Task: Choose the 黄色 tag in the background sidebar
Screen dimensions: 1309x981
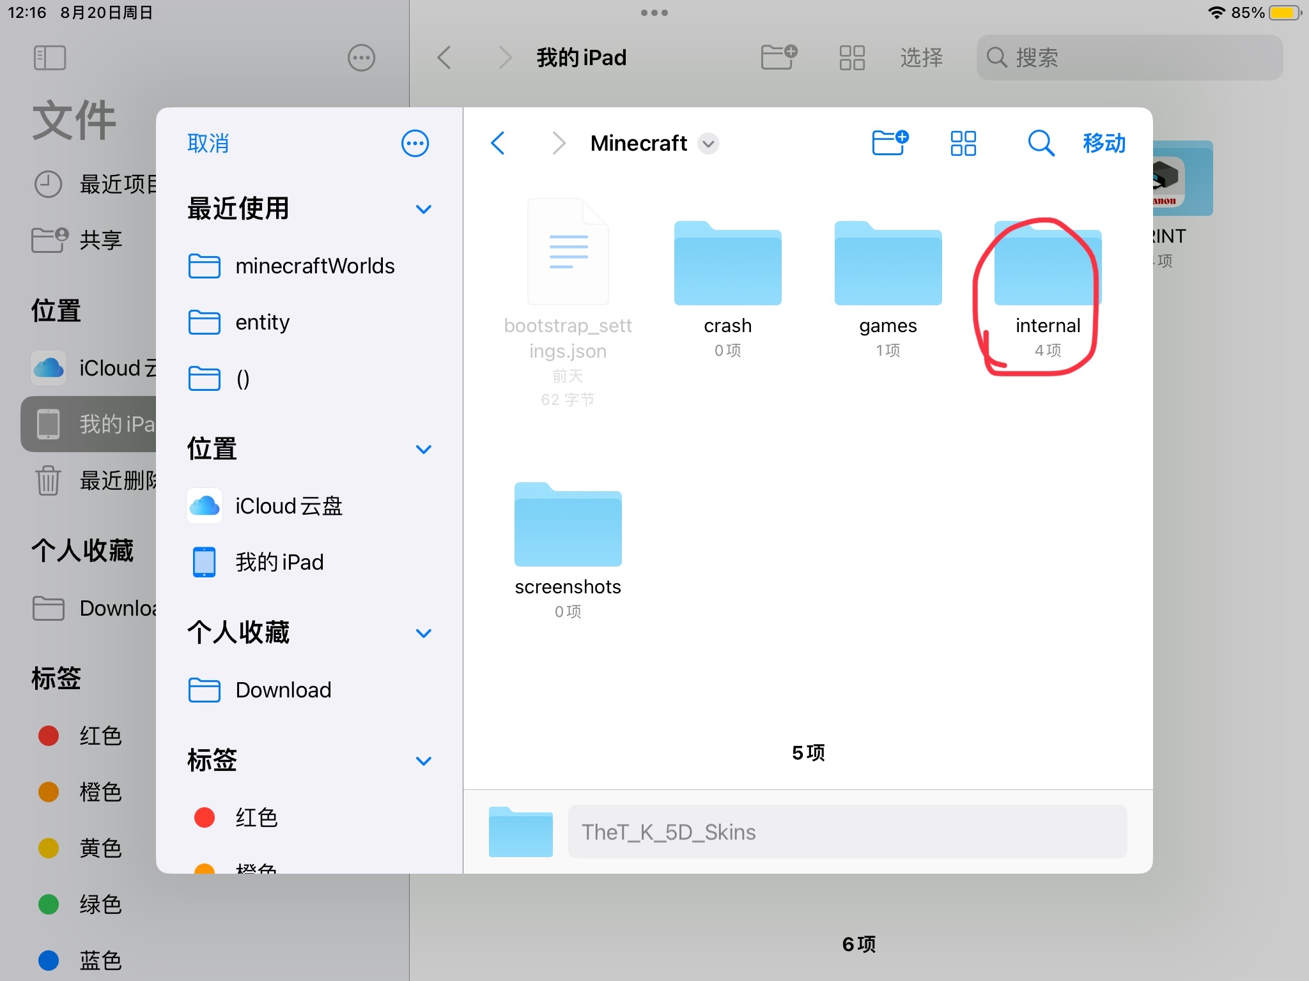Action: click(x=89, y=848)
